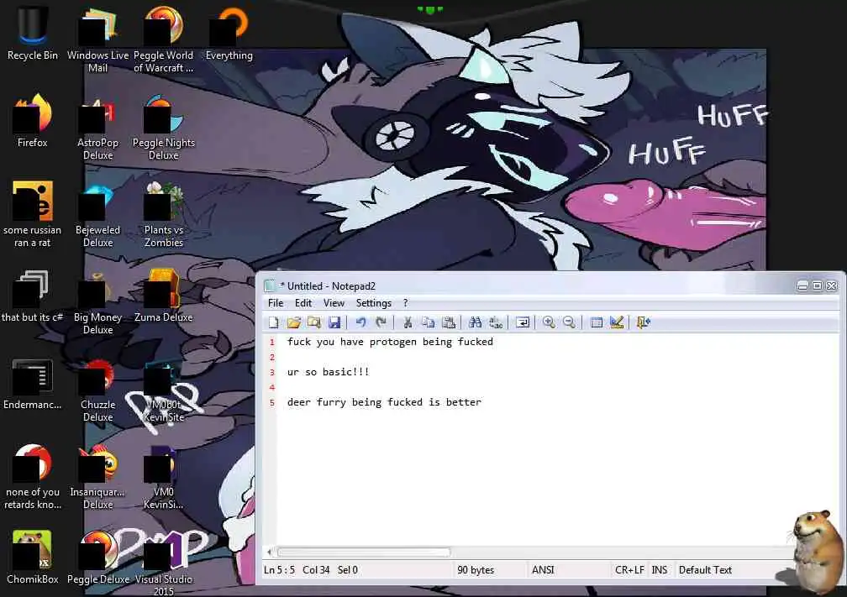Click the 'Ln 5 : 5' status bar field

pos(279,570)
